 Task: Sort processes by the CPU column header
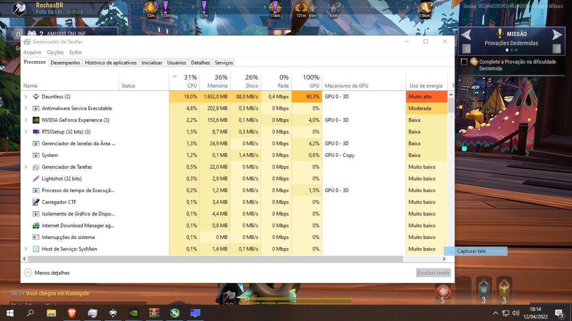point(185,81)
